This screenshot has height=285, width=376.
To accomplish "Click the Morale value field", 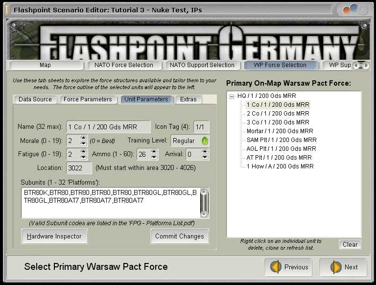I will (73, 141).
